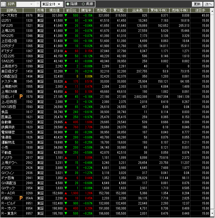Sort by 売残(千株) column header
This screenshot has width=215, height=218.
click(x=180, y=10)
